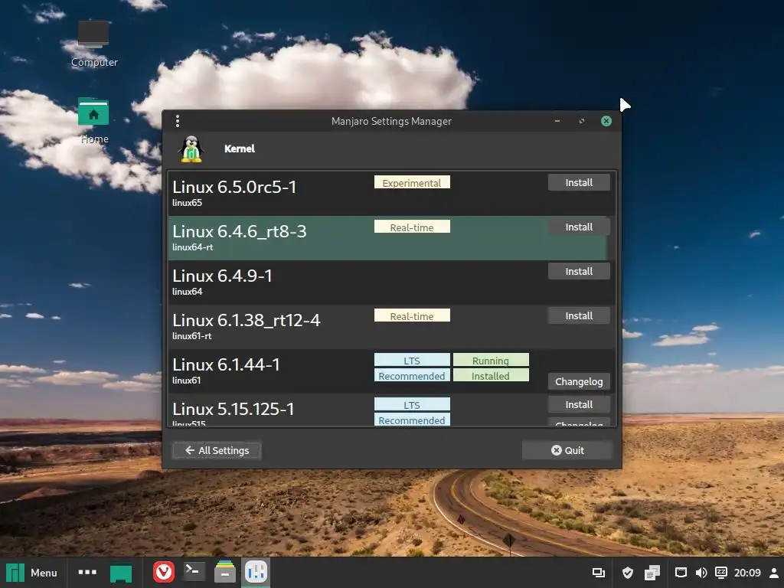Close the Manjaro Settings Manager window
This screenshot has height=588, width=784.
[606, 121]
